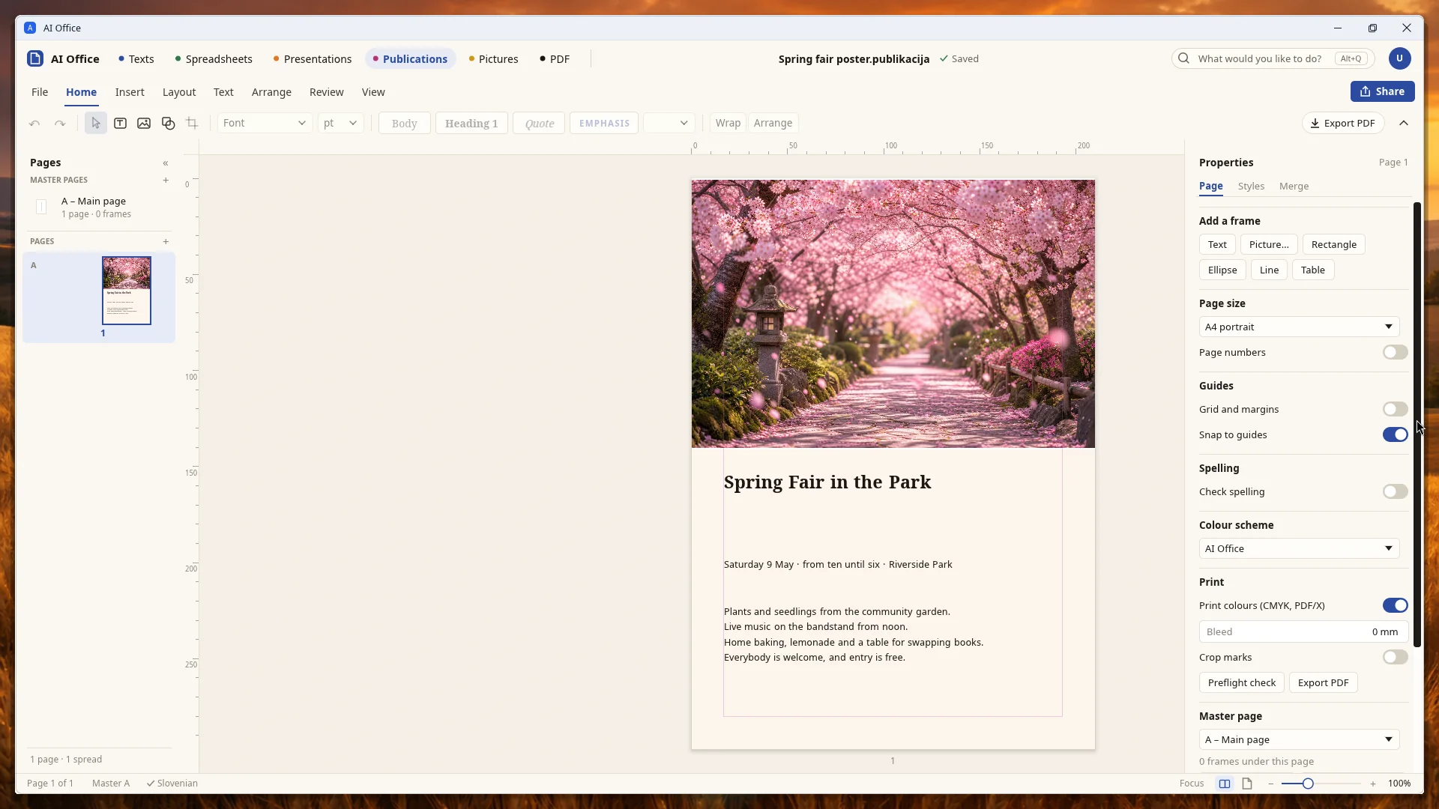This screenshot has height=809, width=1439.
Task: Click the zoom in plus icon
Action: pos(1373,784)
